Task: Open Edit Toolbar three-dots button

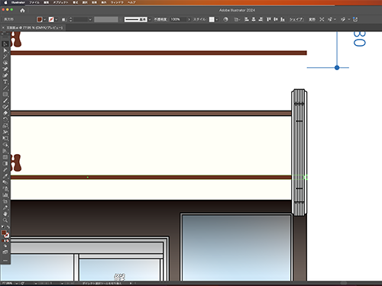Action: (5, 260)
